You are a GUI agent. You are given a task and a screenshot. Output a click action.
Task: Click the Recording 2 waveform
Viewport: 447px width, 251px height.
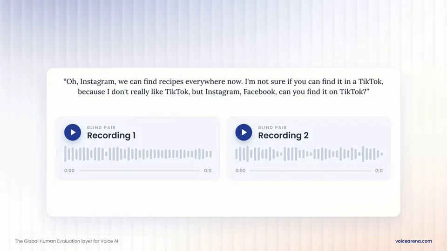pos(309,154)
